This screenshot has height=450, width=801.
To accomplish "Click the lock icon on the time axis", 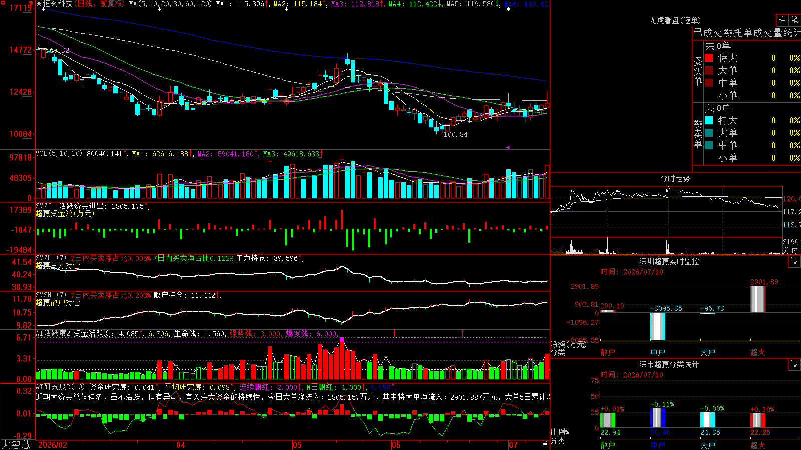I will (x=545, y=444).
